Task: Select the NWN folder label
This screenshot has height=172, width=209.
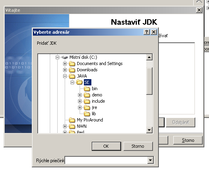Action: point(82,126)
